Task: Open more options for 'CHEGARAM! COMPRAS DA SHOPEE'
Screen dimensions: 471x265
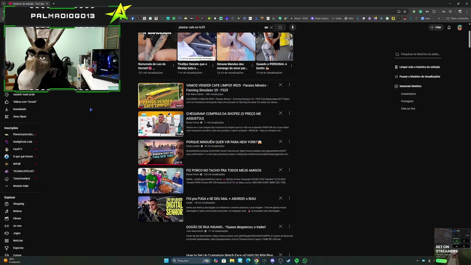Action: click(x=289, y=113)
